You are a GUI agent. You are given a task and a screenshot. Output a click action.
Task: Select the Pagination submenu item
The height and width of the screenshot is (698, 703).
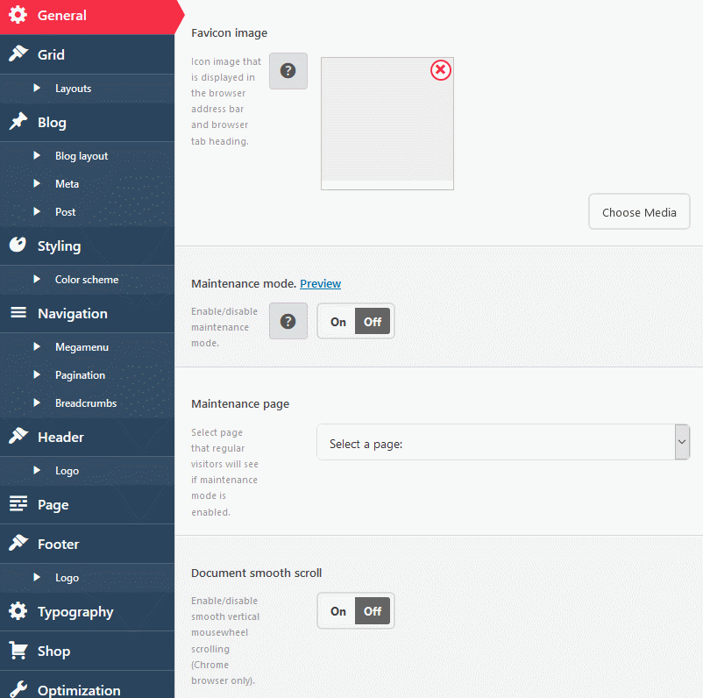pyautogui.click(x=80, y=375)
